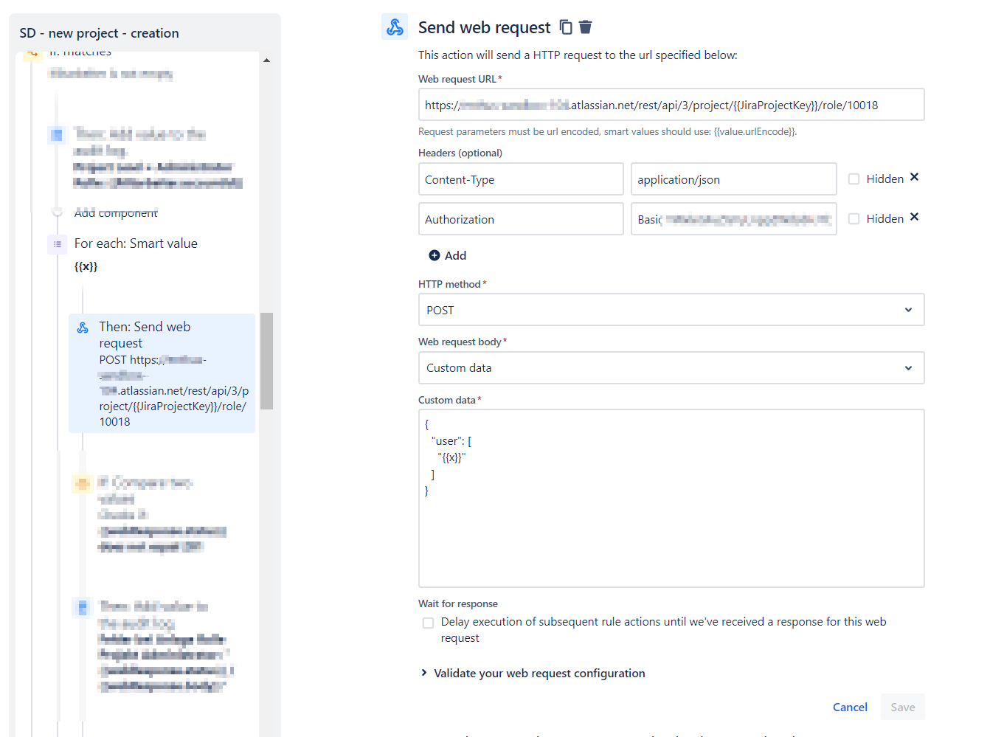The width and height of the screenshot is (1004, 737).
Task: Click inside the Custom data text area
Action: [671, 498]
